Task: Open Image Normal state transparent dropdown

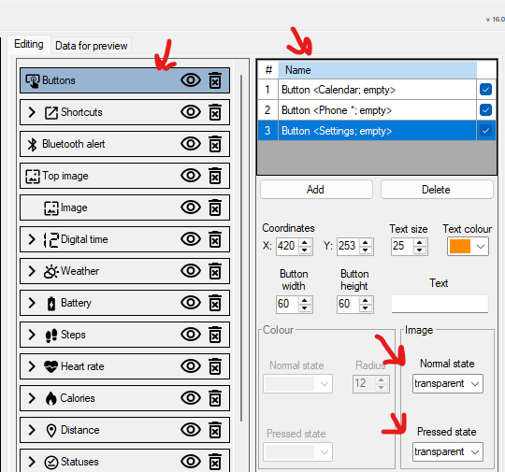Action: click(x=448, y=384)
